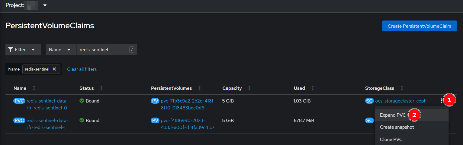Open the Name filter type dropdown
Viewport: 463px width, 145px height.
pyautogui.click(x=61, y=49)
